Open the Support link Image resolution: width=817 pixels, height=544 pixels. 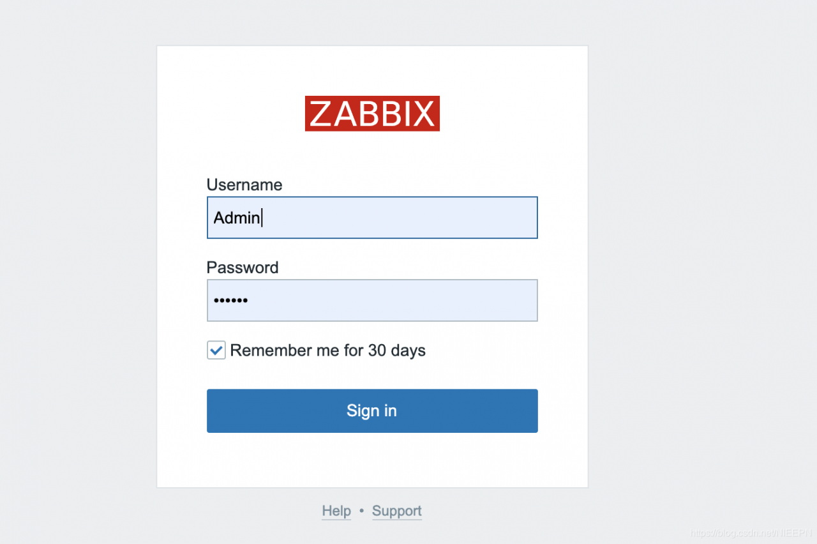tap(397, 511)
